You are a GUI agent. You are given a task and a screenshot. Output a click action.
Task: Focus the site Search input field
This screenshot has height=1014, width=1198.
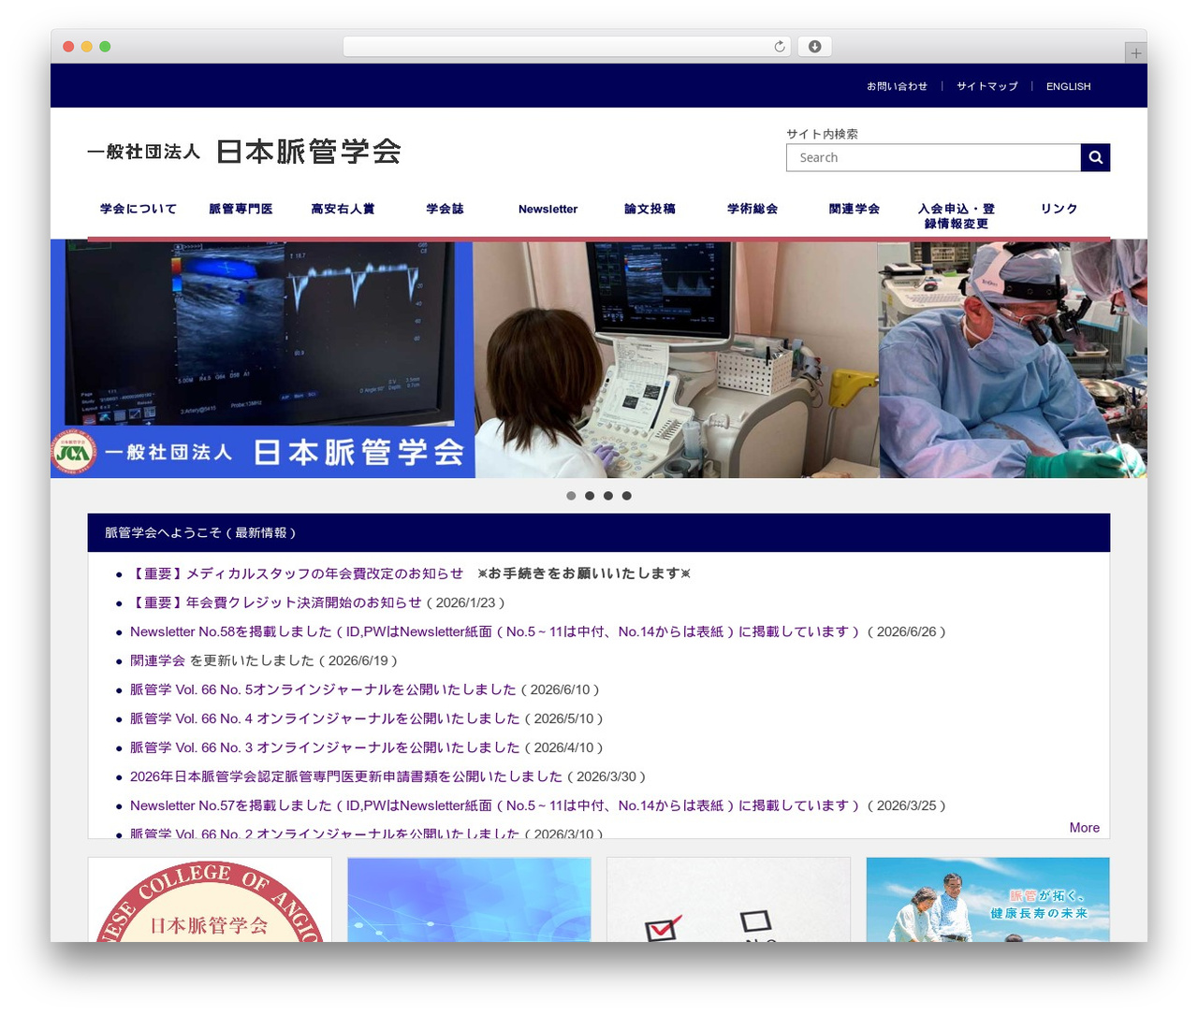click(933, 157)
